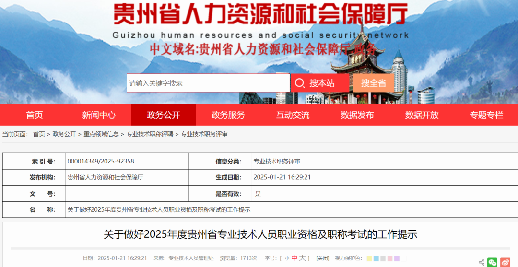
Task: Click the source text 专业技术人员管理处
Action: [x=191, y=258]
